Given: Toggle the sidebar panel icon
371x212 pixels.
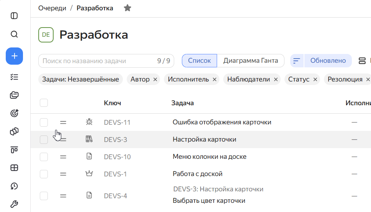Looking at the screenshot, I should coord(14,16).
